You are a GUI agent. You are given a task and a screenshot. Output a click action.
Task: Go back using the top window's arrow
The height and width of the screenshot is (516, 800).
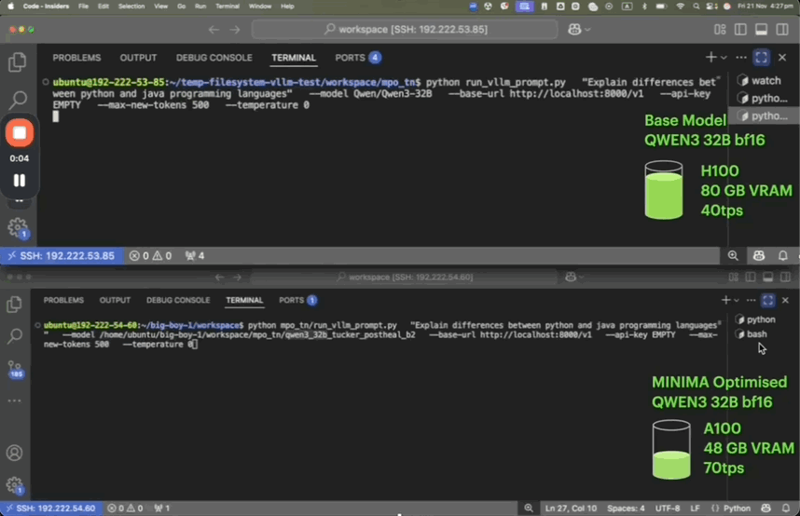coord(214,30)
